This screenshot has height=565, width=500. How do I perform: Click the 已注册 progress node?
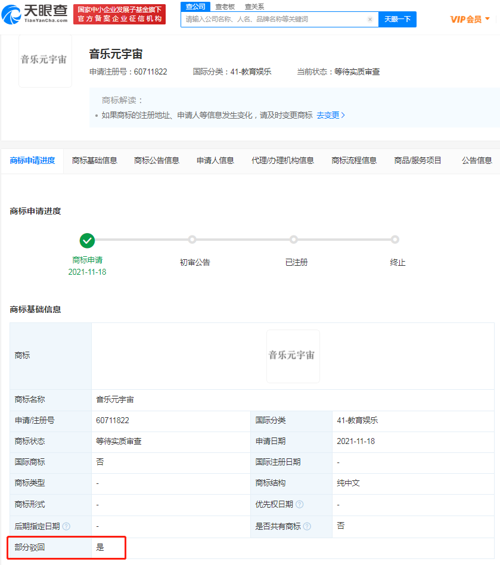pos(293,239)
